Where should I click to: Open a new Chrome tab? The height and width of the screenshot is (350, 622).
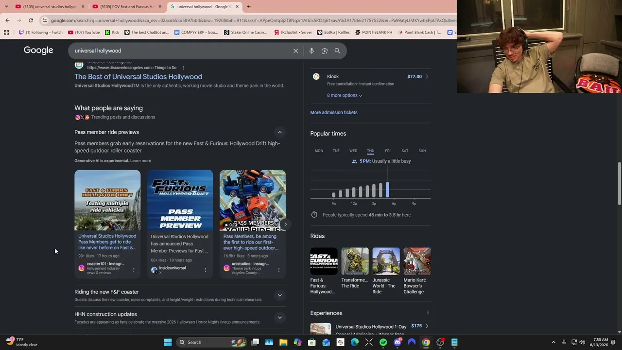coord(249,7)
